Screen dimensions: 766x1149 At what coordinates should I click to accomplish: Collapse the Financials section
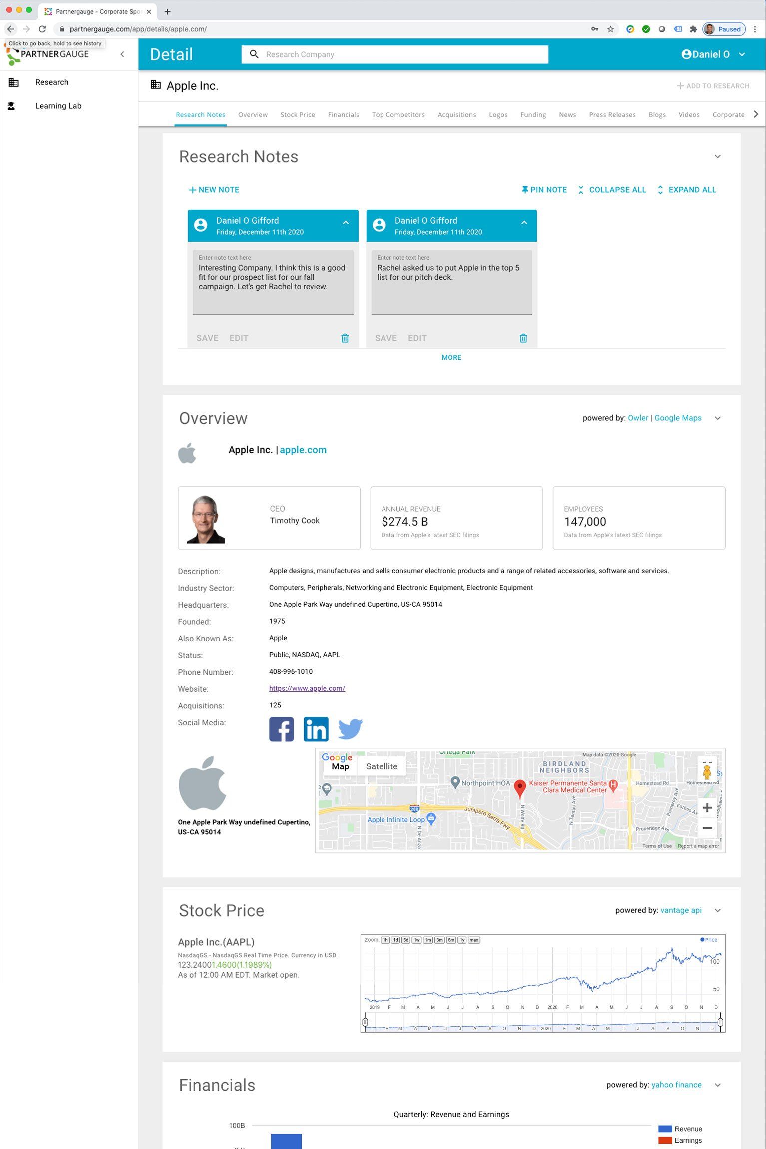[718, 1085]
